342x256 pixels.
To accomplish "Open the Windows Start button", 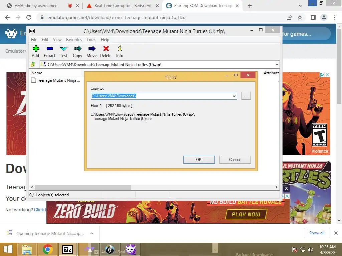I will click(8, 249).
